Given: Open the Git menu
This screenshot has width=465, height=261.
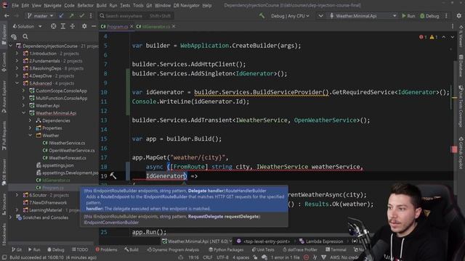Looking at the screenshot, I should pos(149,5).
